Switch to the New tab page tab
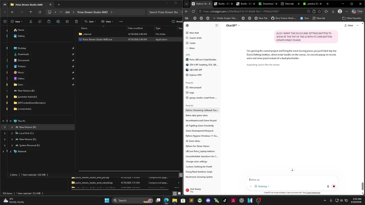 290,4
